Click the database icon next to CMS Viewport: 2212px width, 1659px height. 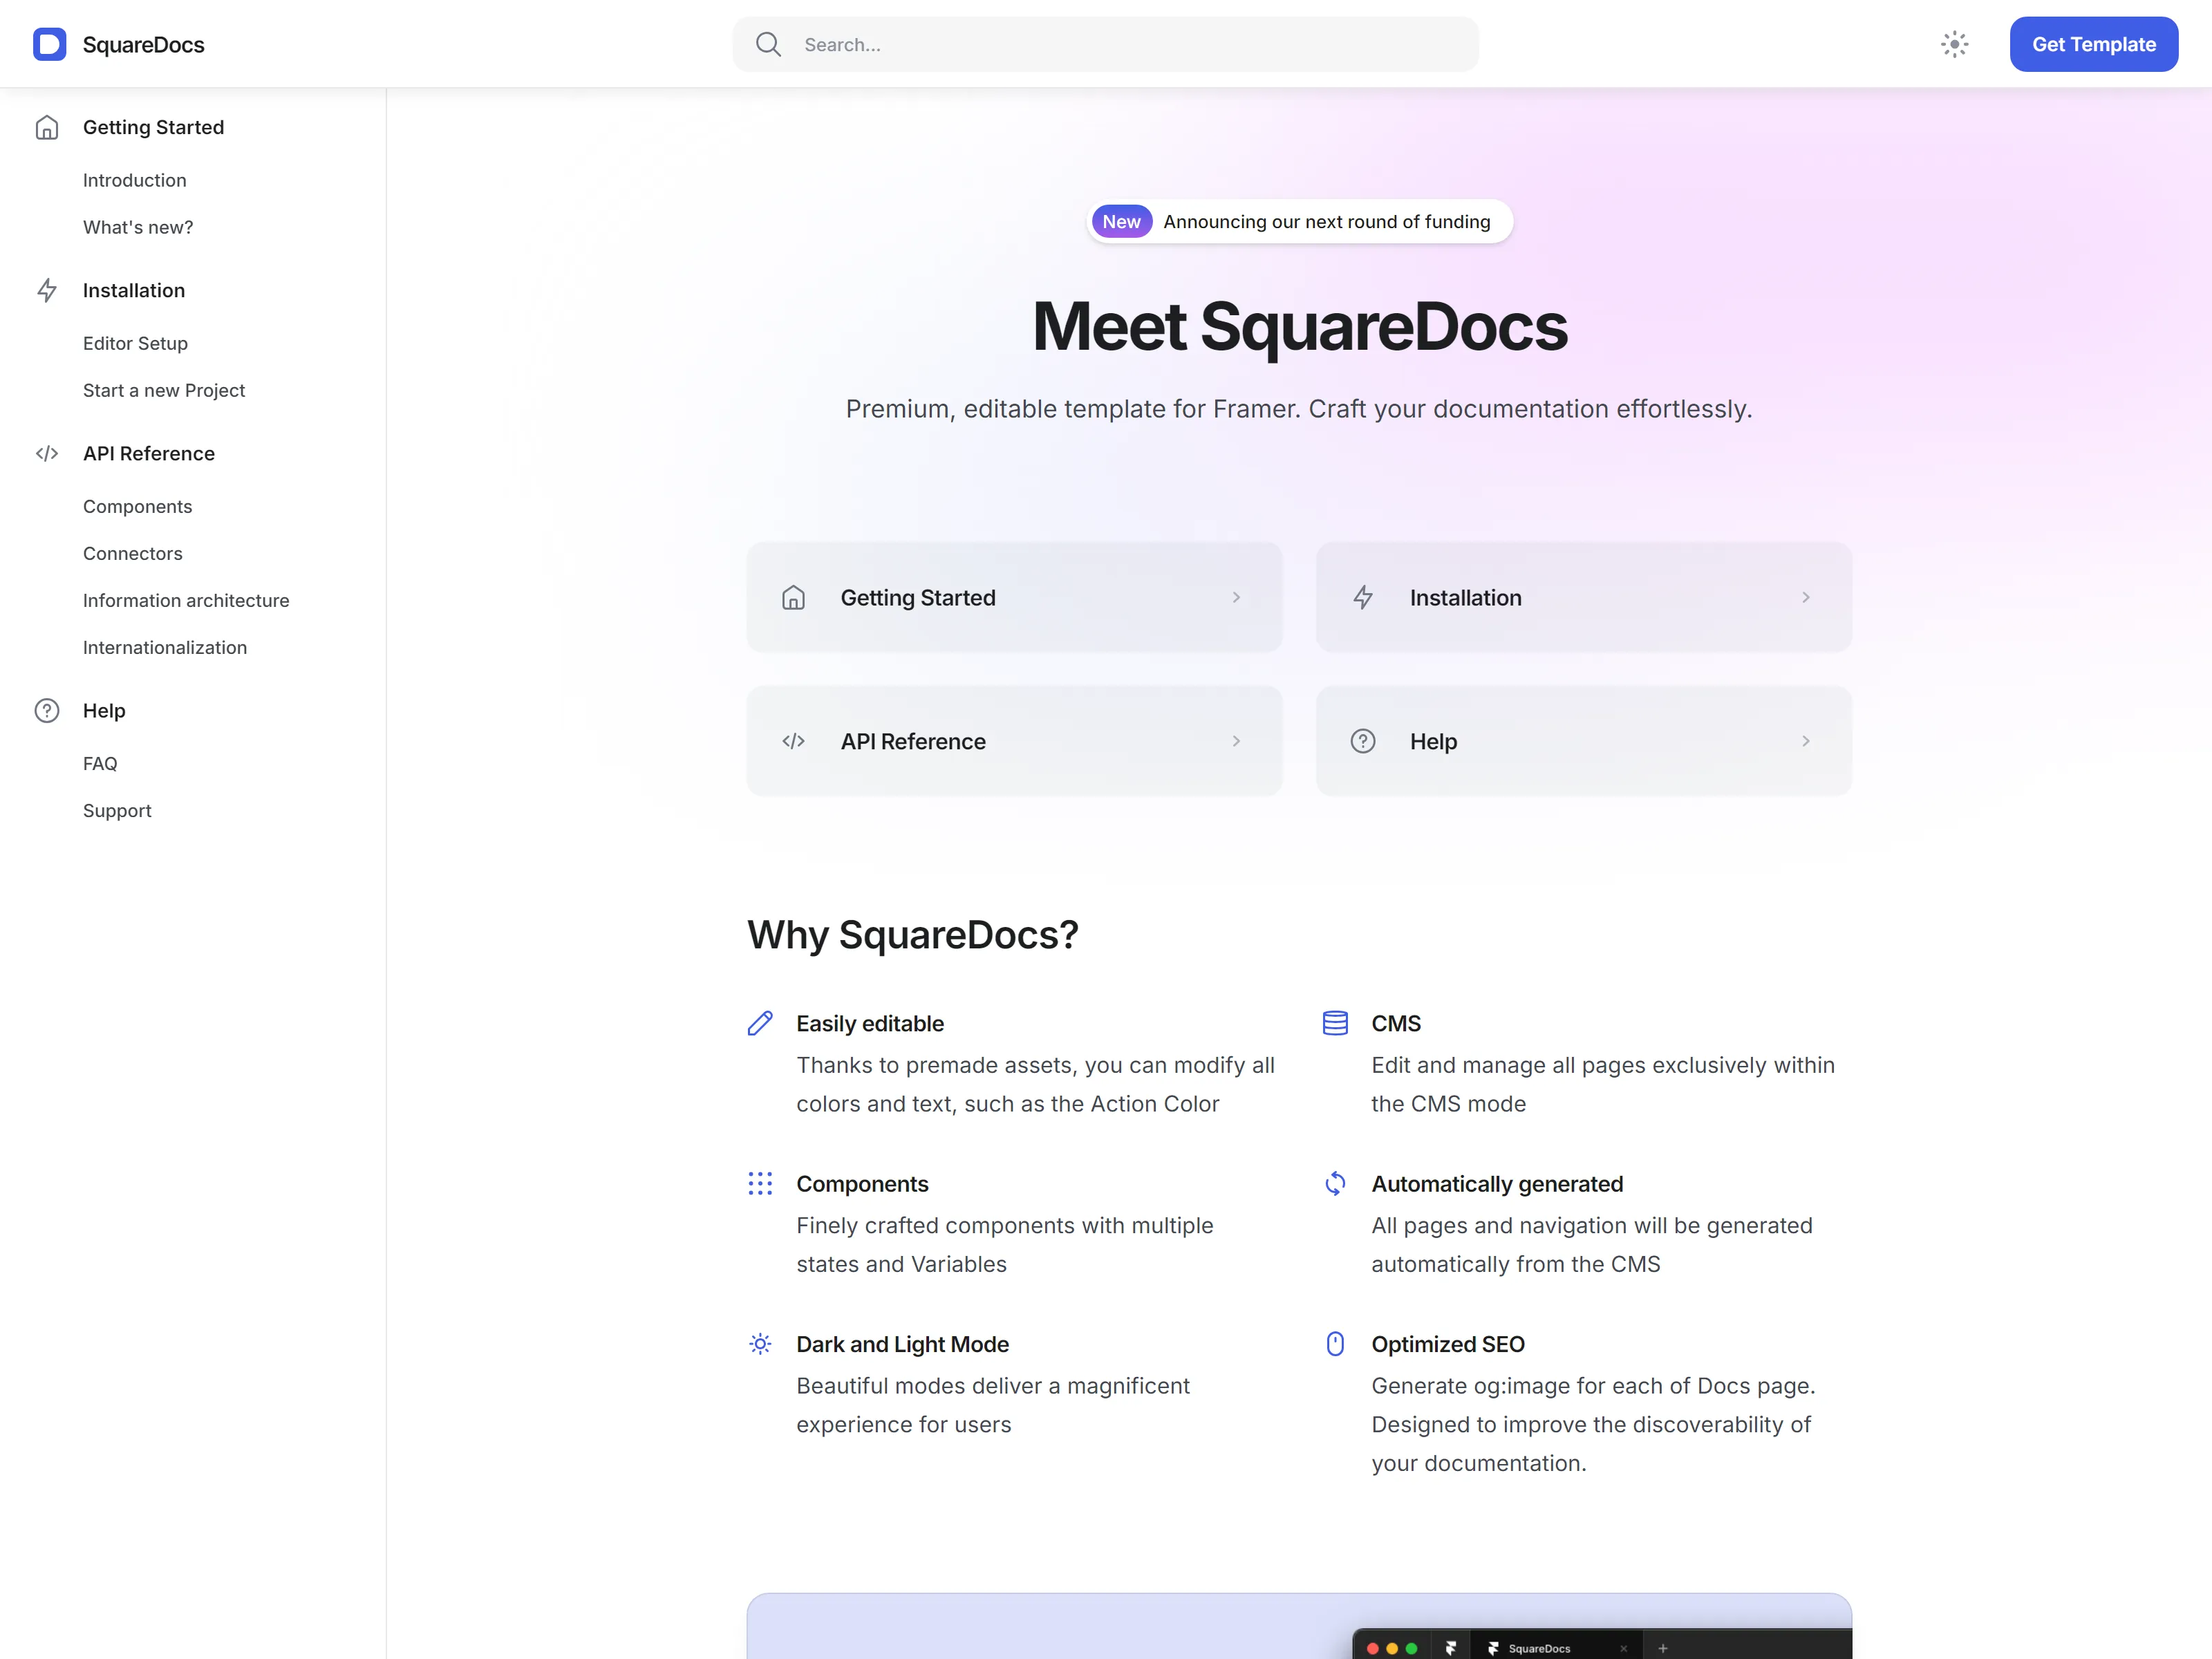point(1335,1024)
